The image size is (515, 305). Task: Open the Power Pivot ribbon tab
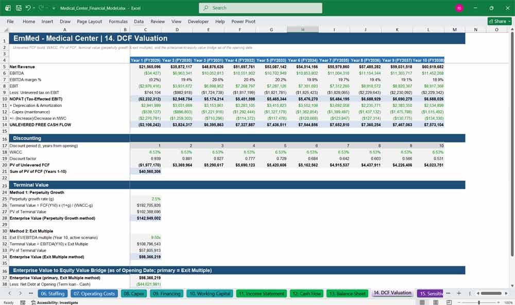[x=244, y=21]
